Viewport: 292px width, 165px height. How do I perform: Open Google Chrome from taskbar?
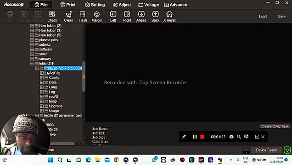[x=117, y=160]
